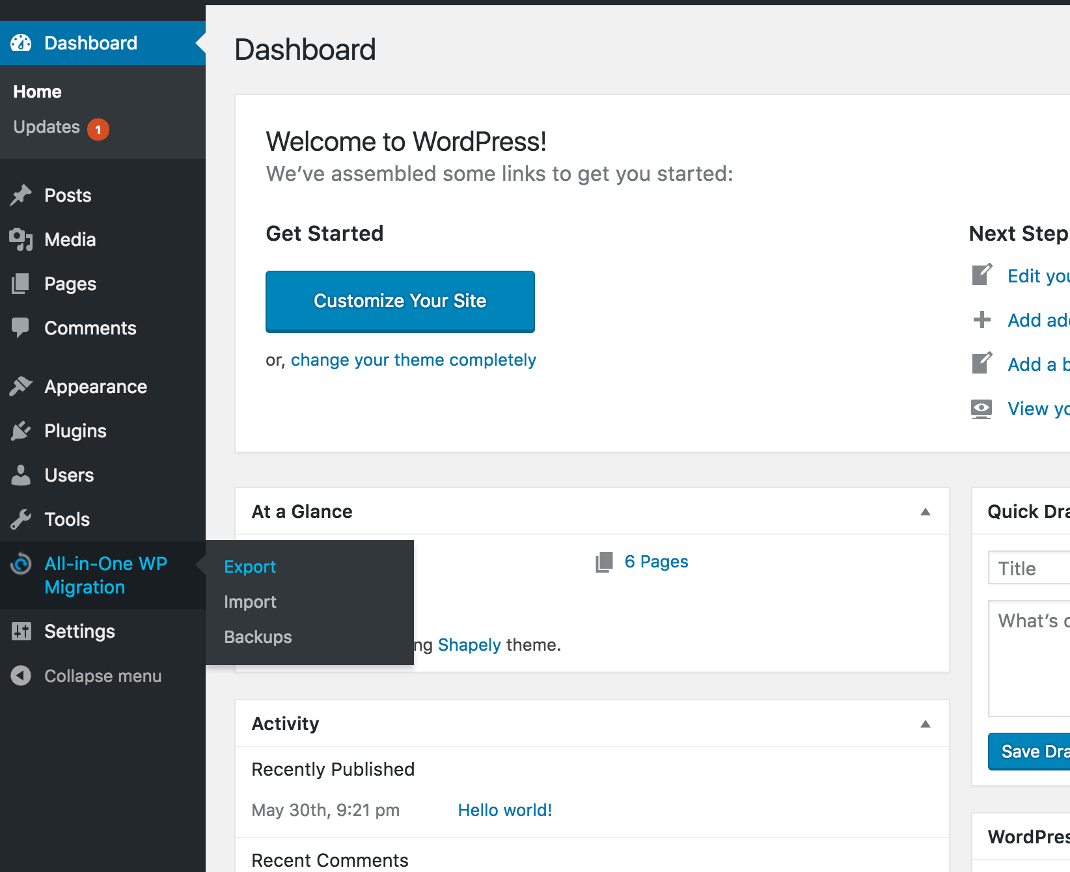Click the Dashboard gauge icon
The image size is (1070, 872).
coord(21,43)
